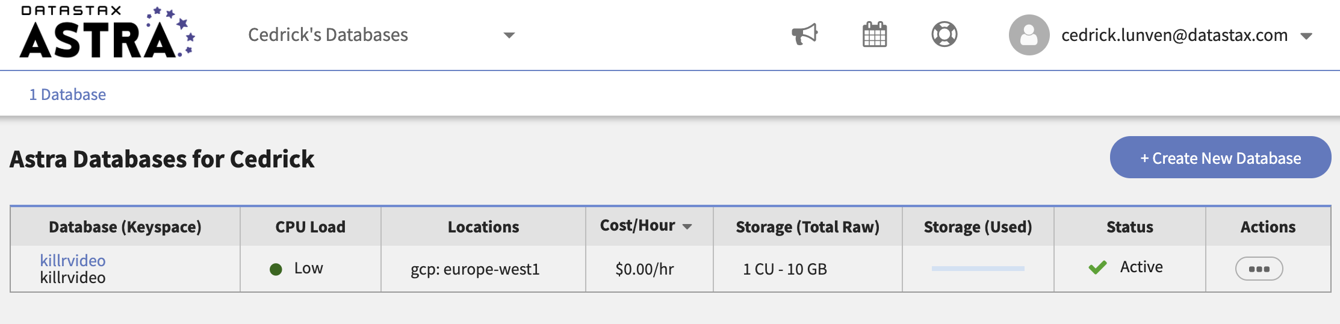
Task: Sort by Cost/Hour column arrow
Action: [687, 226]
